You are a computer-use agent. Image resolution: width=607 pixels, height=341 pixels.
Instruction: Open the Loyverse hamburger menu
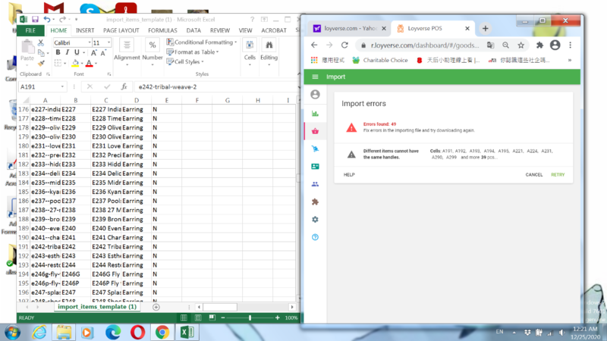[x=315, y=77]
